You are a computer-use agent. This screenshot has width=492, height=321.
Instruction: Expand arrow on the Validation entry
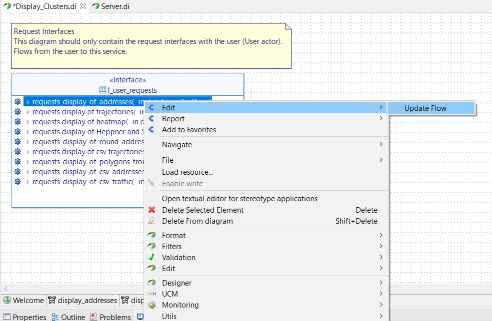click(381, 257)
